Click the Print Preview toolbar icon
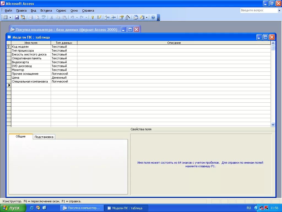 point(37,17)
